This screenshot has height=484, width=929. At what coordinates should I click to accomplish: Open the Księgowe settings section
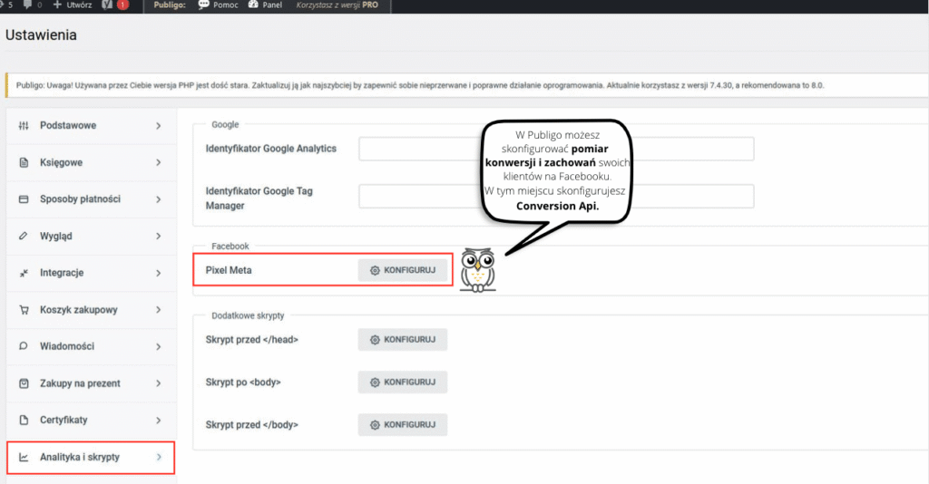click(x=92, y=162)
